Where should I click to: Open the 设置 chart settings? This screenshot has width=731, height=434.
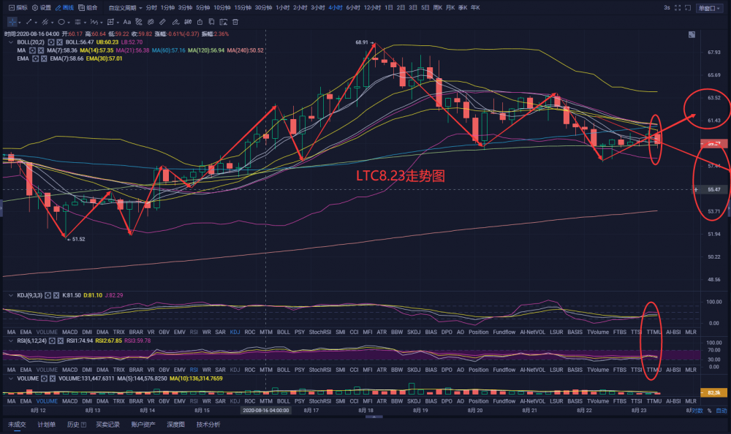tap(42, 7)
